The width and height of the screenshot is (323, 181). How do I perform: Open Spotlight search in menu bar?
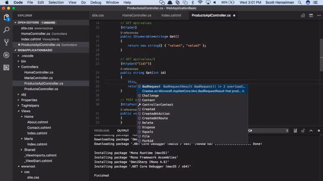point(300,2)
